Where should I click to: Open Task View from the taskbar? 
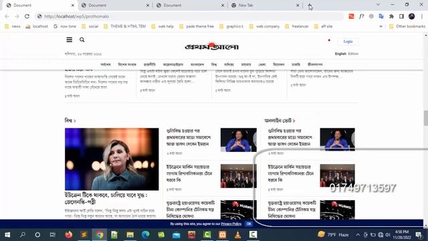[52, 234]
